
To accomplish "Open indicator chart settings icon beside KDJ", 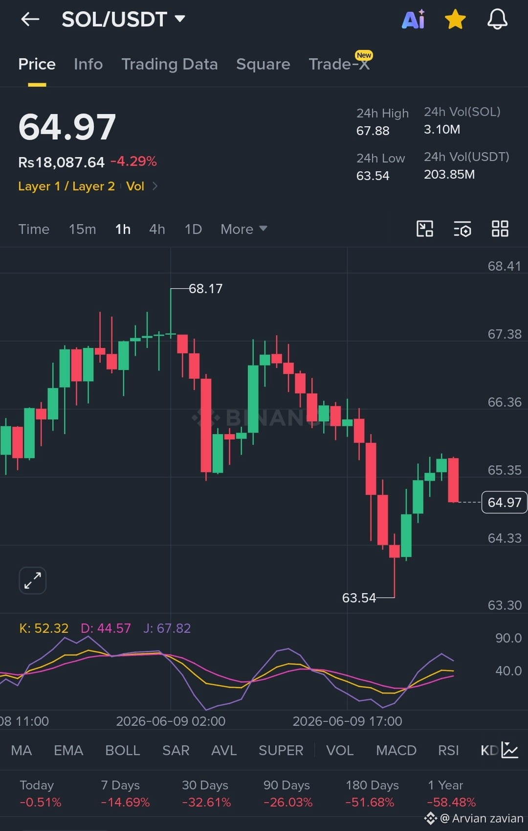I will (x=510, y=750).
